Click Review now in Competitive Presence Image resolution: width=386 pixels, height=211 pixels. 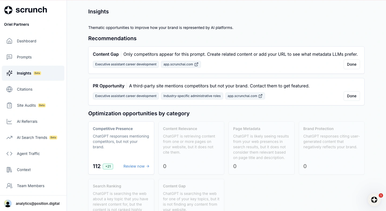coord(136,166)
